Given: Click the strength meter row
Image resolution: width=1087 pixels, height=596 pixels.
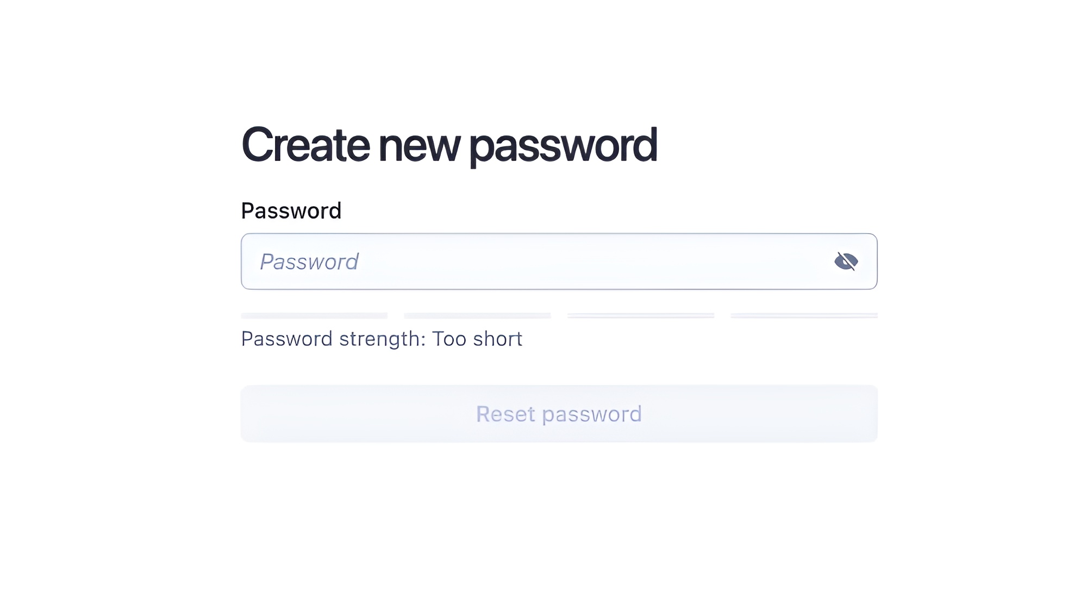Looking at the screenshot, I should 559,315.
